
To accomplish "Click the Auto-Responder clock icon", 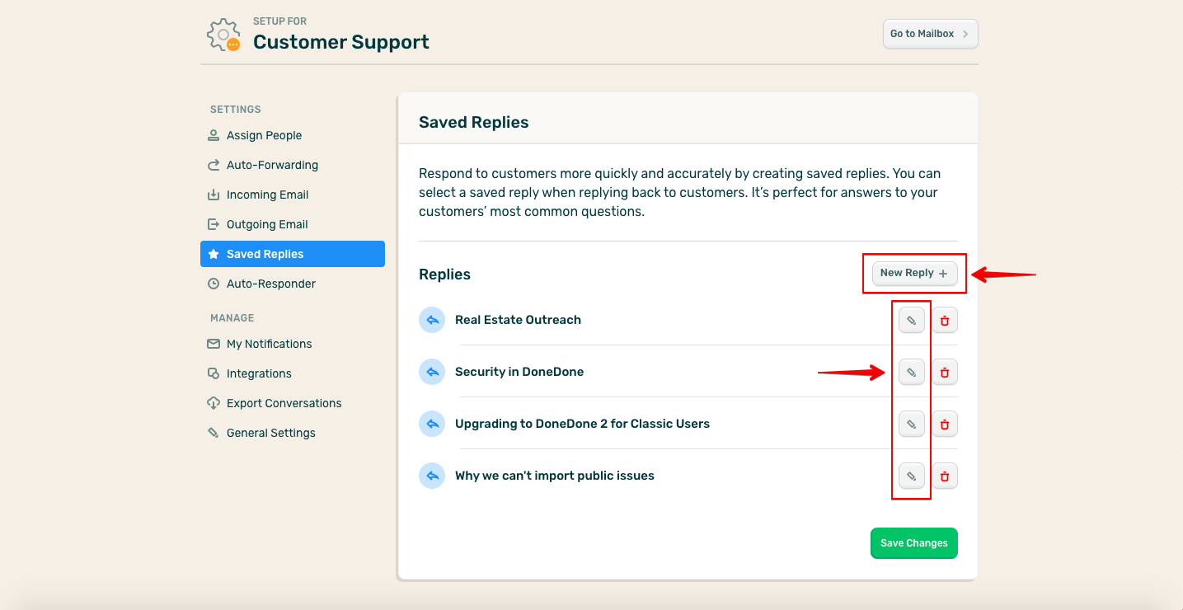I will click(214, 284).
